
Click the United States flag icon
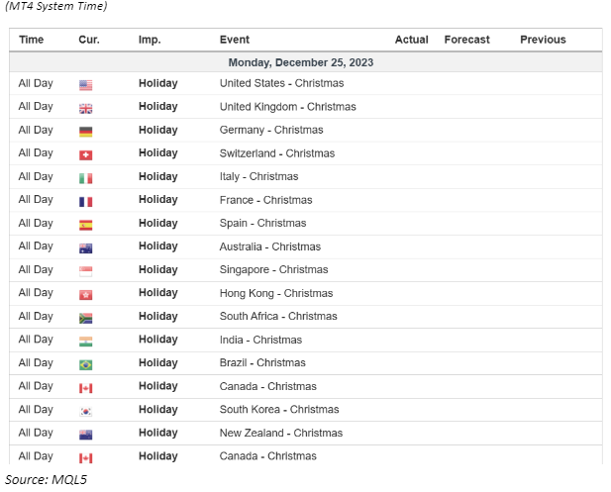tap(85, 85)
